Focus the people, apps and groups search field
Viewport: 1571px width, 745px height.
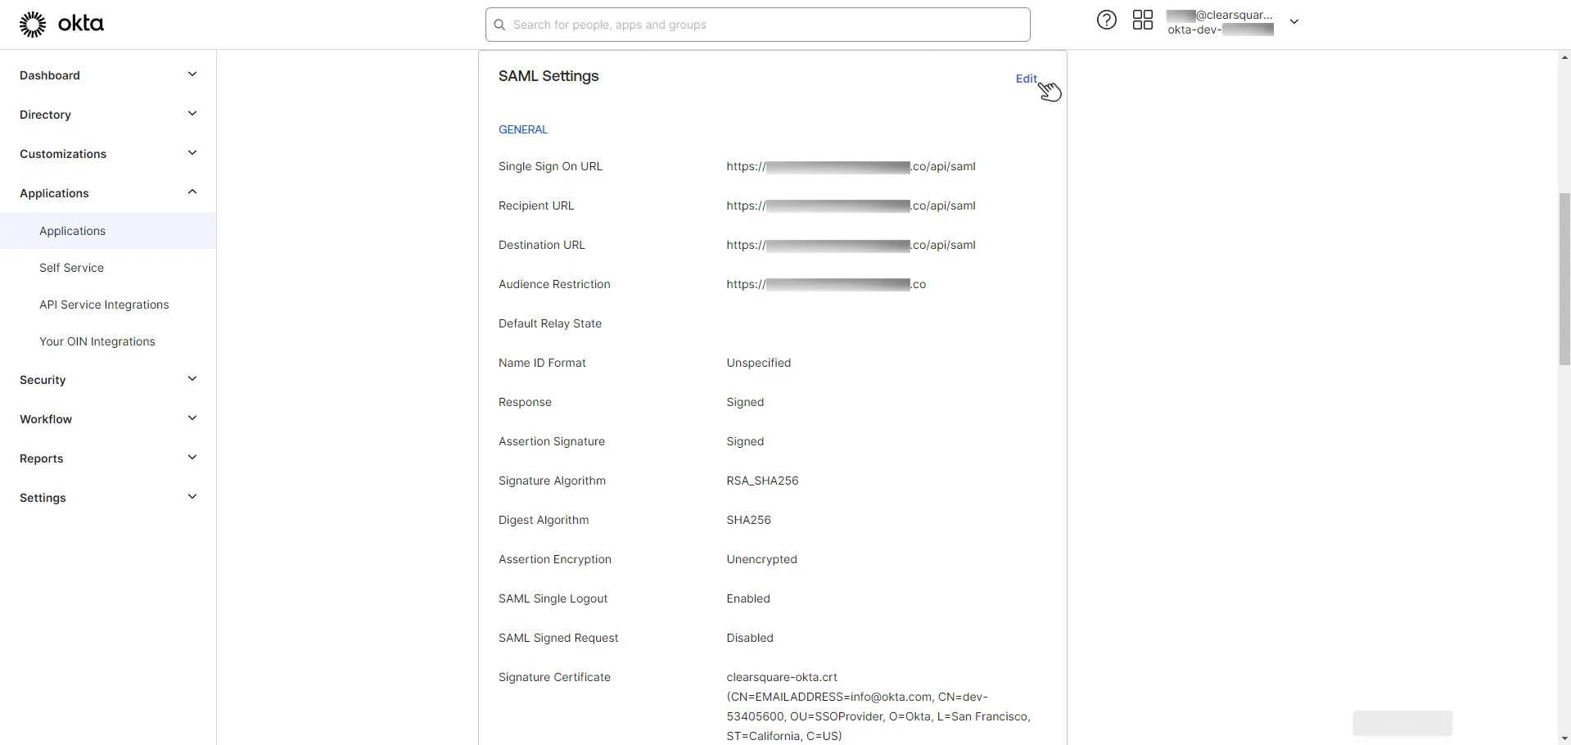point(757,25)
